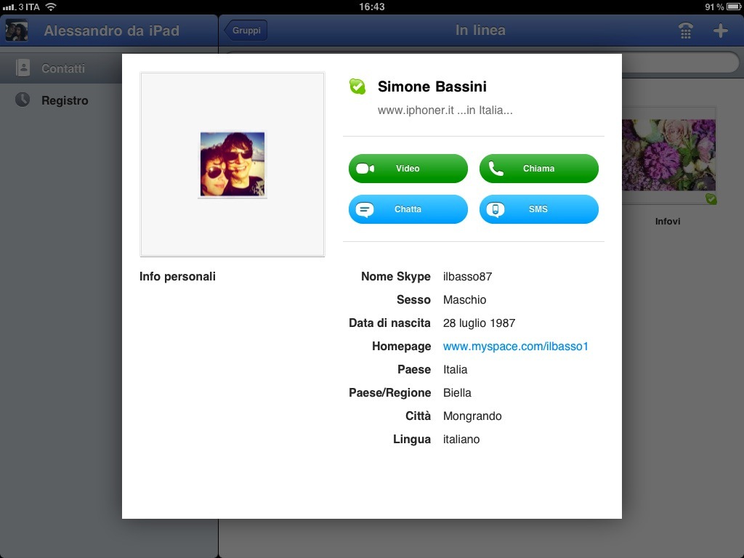Tap the Simone Bassini name heading

432,86
